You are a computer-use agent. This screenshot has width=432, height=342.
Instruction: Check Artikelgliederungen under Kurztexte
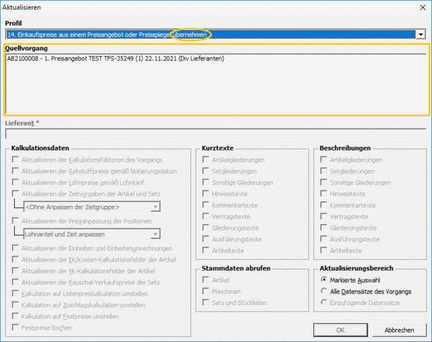point(206,160)
